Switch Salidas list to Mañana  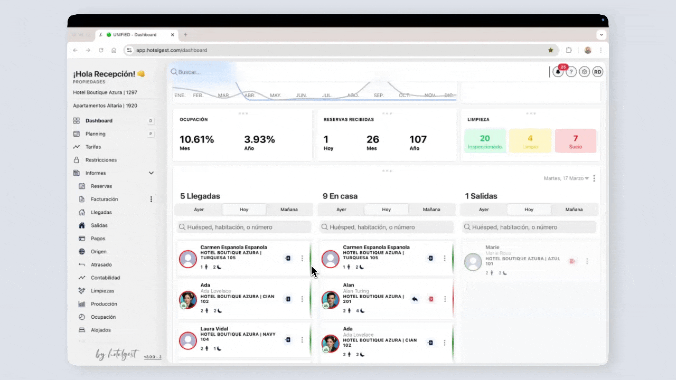574,210
